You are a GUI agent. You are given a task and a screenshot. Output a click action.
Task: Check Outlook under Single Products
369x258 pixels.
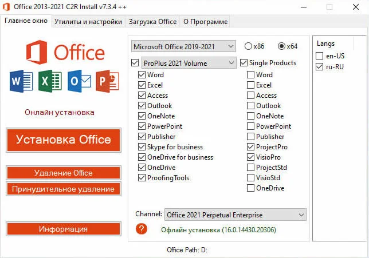[x=250, y=106]
